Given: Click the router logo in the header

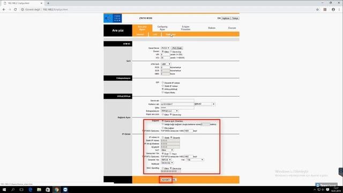Looking at the screenshot, I should pyautogui.click(x=113, y=18).
